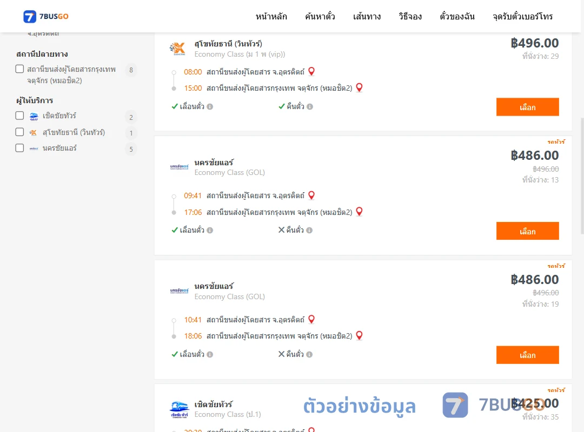The width and height of the screenshot is (584, 432).
Task: Click เชิดชัยทัวร์ logo in the filter list
Action: coord(34,117)
